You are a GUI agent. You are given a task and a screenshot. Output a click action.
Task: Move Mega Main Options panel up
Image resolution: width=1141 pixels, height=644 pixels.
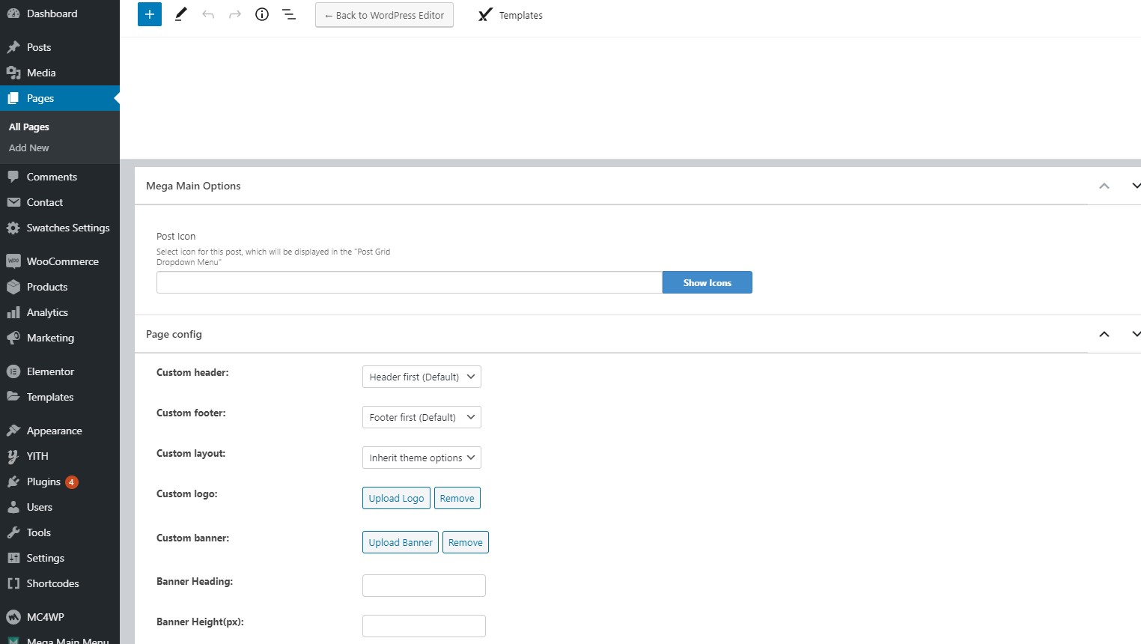coord(1104,186)
